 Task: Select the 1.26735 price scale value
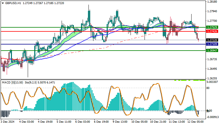coord(212,59)
